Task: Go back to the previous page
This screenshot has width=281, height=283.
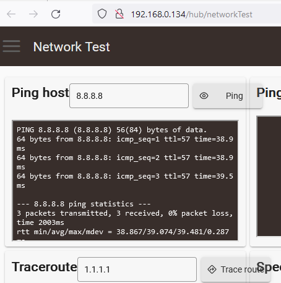Action: pos(11,14)
